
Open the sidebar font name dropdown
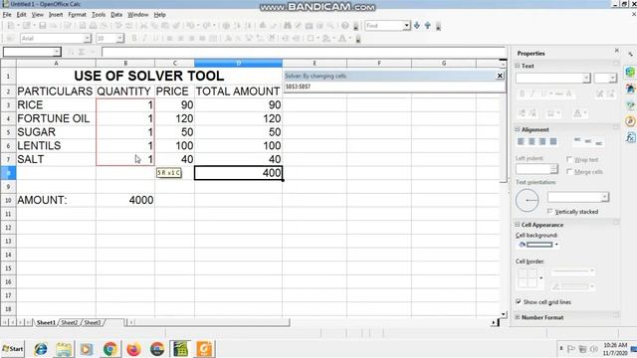(x=586, y=78)
